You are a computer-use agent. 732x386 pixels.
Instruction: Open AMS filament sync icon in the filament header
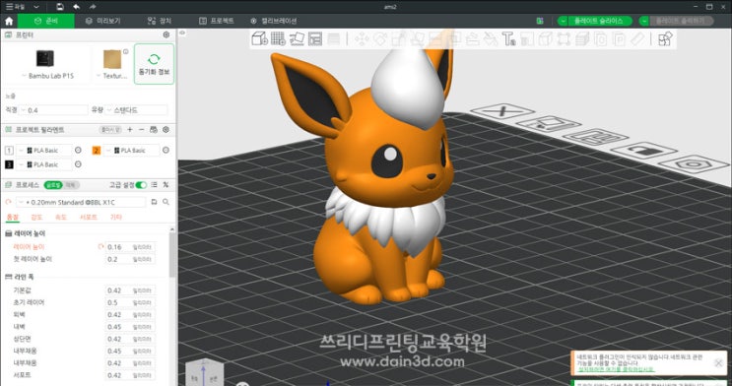tap(154, 130)
